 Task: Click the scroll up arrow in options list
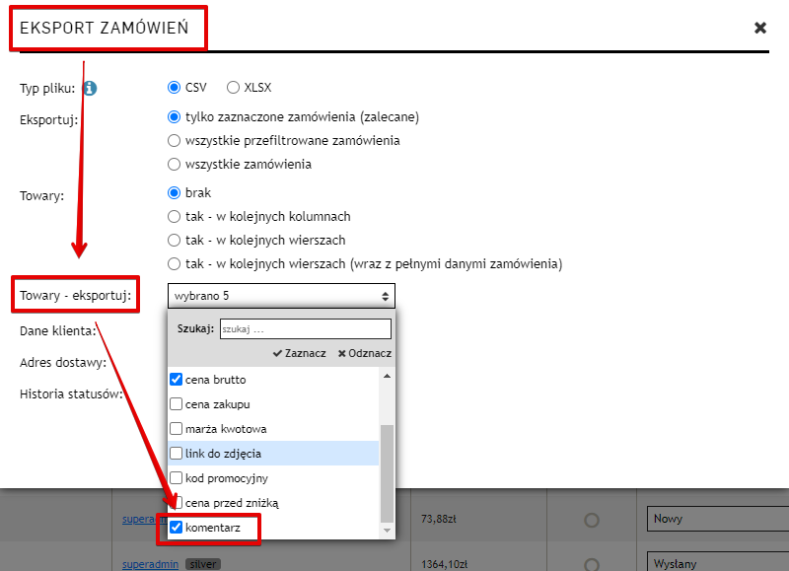click(387, 377)
